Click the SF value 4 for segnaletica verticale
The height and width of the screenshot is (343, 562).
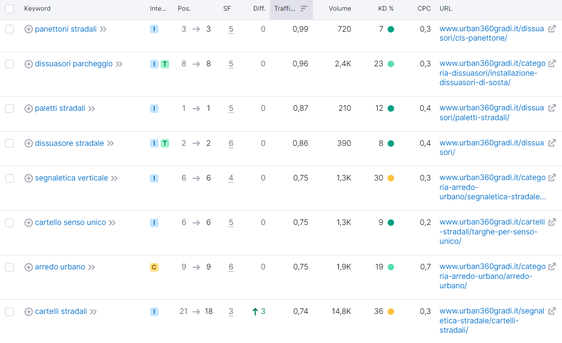point(231,178)
